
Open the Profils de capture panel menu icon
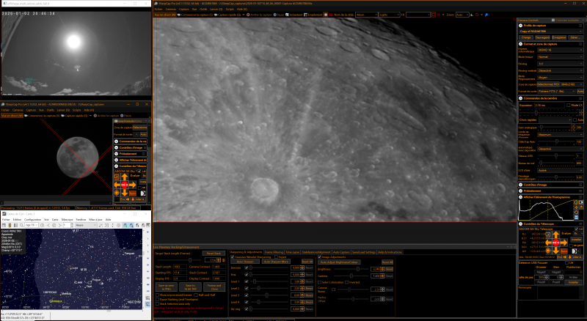pyautogui.click(x=580, y=26)
